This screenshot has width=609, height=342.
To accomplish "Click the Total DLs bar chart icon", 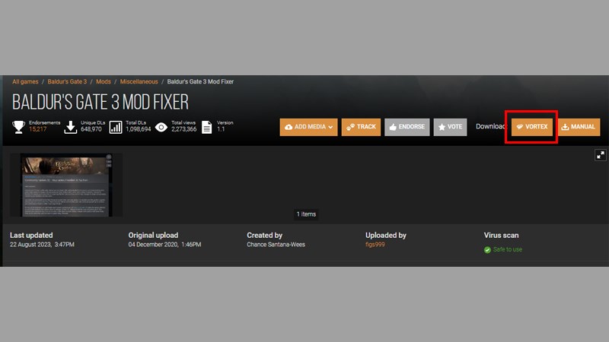I will [x=116, y=126].
